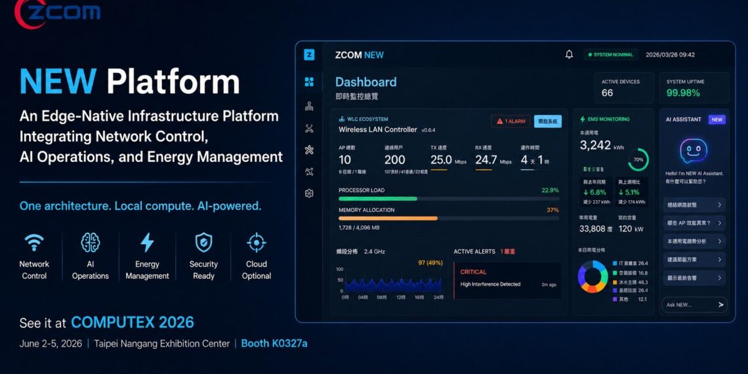Click the blue Z logo in dashboard sidebar
This screenshot has height=374, width=748.
pyautogui.click(x=309, y=55)
